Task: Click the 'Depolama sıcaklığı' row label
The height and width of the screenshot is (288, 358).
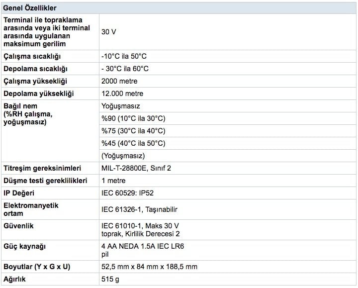Action: pyautogui.click(x=35, y=69)
